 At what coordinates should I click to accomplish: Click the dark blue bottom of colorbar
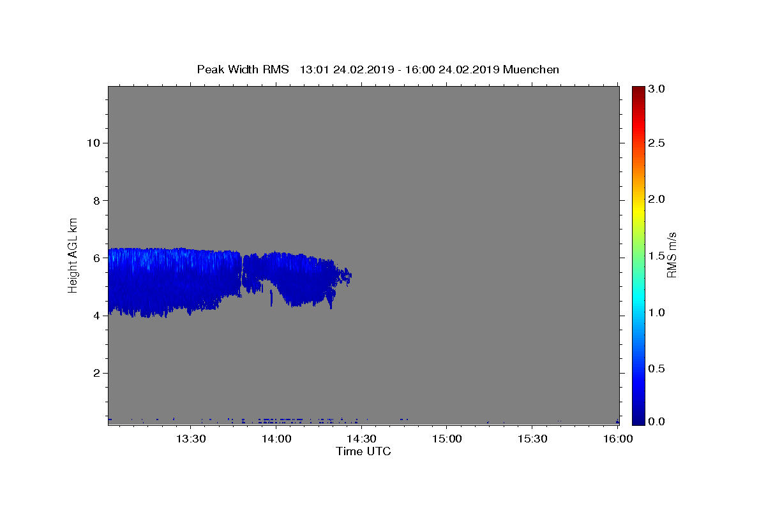(638, 419)
